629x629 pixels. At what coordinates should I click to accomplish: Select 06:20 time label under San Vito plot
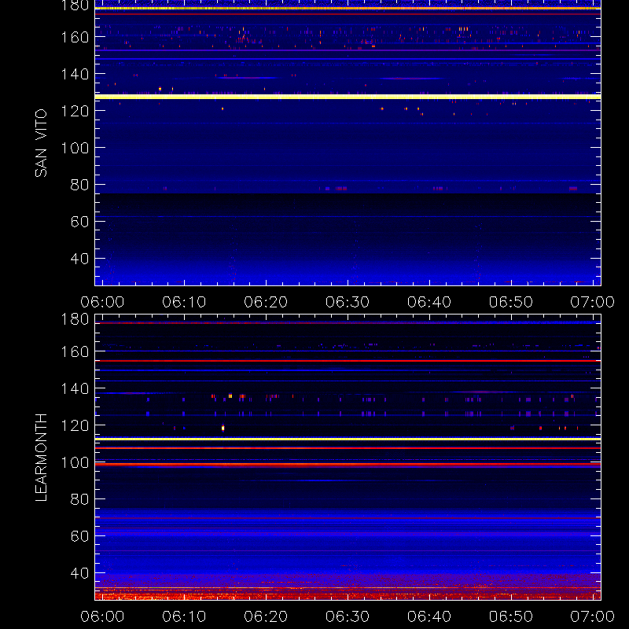coord(266,302)
